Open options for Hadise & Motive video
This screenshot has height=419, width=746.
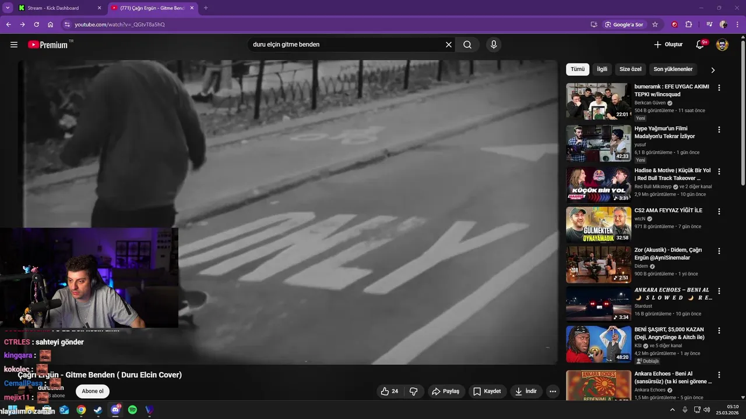tap(719, 172)
